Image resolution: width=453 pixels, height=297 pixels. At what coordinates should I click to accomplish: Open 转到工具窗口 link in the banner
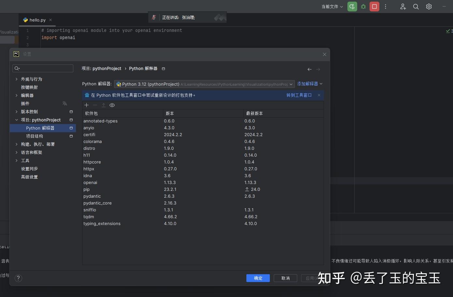(x=299, y=95)
